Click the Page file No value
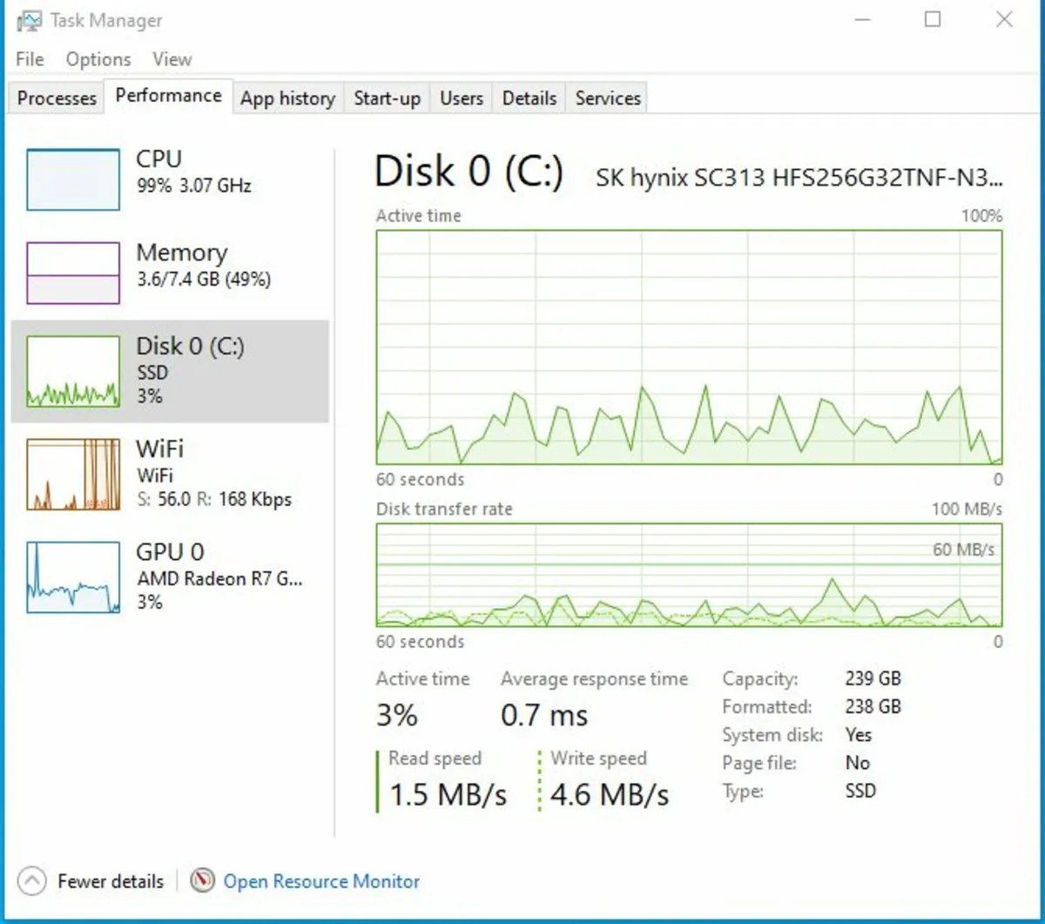 click(857, 763)
